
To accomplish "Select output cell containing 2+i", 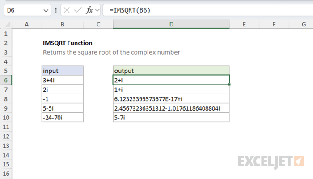I will pyautogui.click(x=171, y=80).
